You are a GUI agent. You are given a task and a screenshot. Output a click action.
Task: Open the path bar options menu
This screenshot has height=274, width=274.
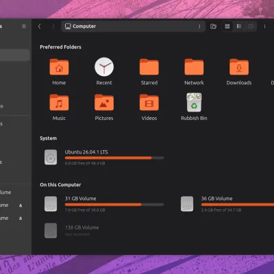199,26
